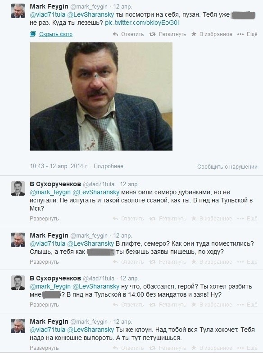Expand В Сухорученков's tweet about семеро дубинками

point(44,219)
